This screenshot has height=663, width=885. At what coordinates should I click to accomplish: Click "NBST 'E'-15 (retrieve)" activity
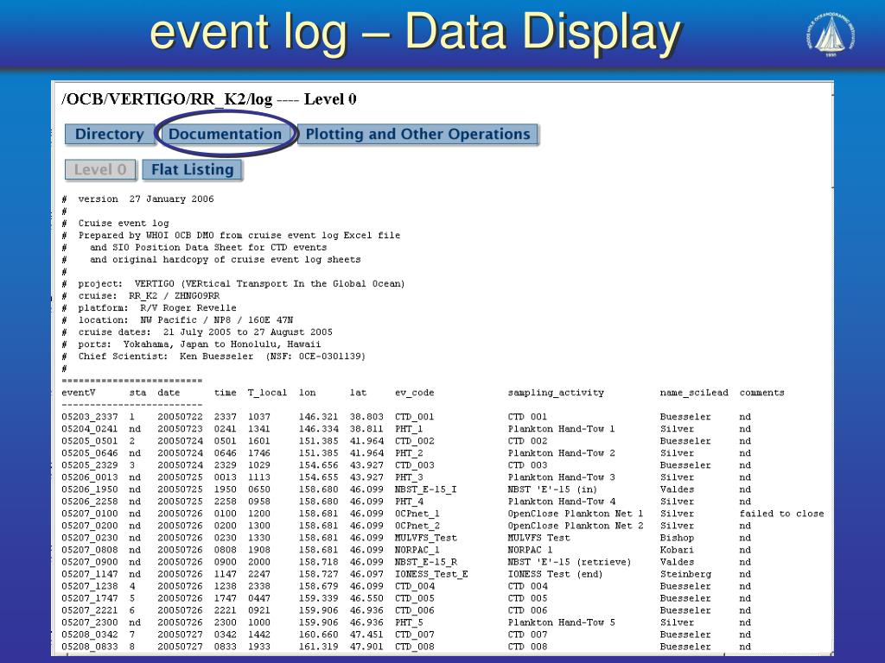point(570,562)
